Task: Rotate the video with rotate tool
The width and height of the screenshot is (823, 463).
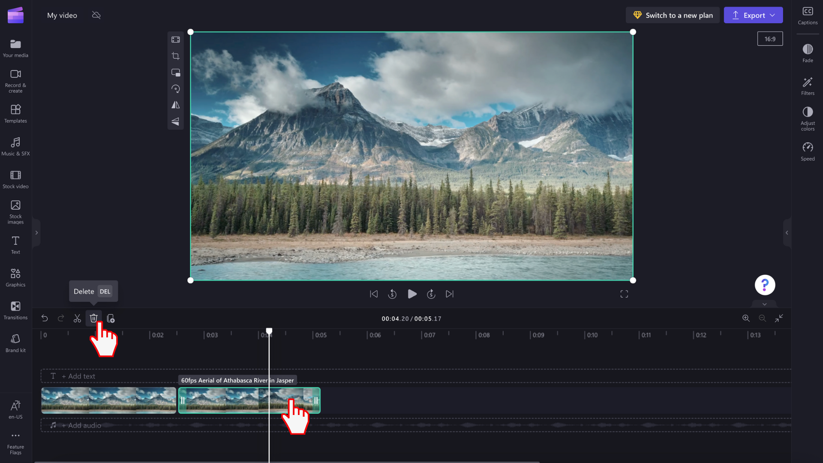Action: click(x=176, y=89)
